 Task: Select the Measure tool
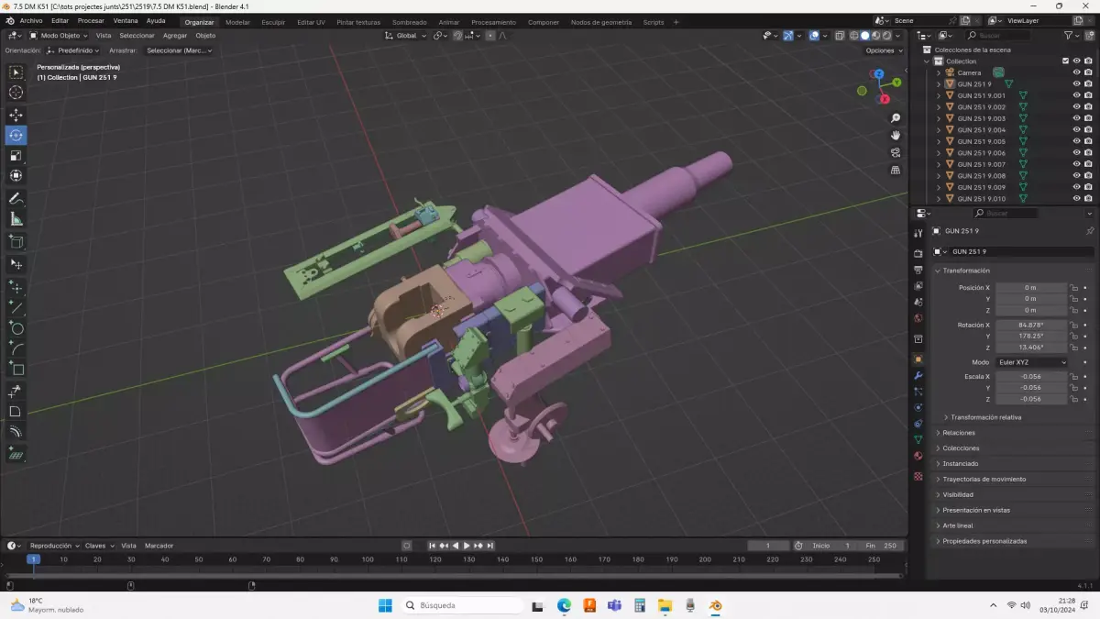tap(16, 219)
